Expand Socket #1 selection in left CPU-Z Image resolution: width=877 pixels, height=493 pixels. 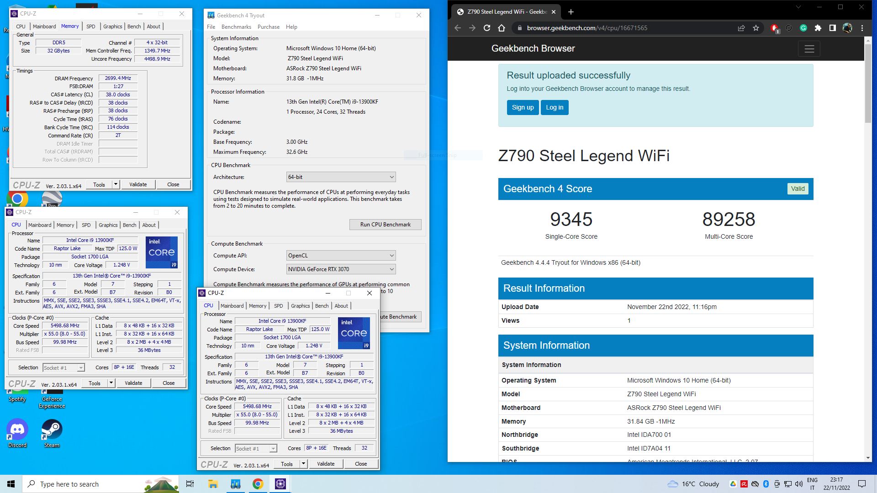63,368
